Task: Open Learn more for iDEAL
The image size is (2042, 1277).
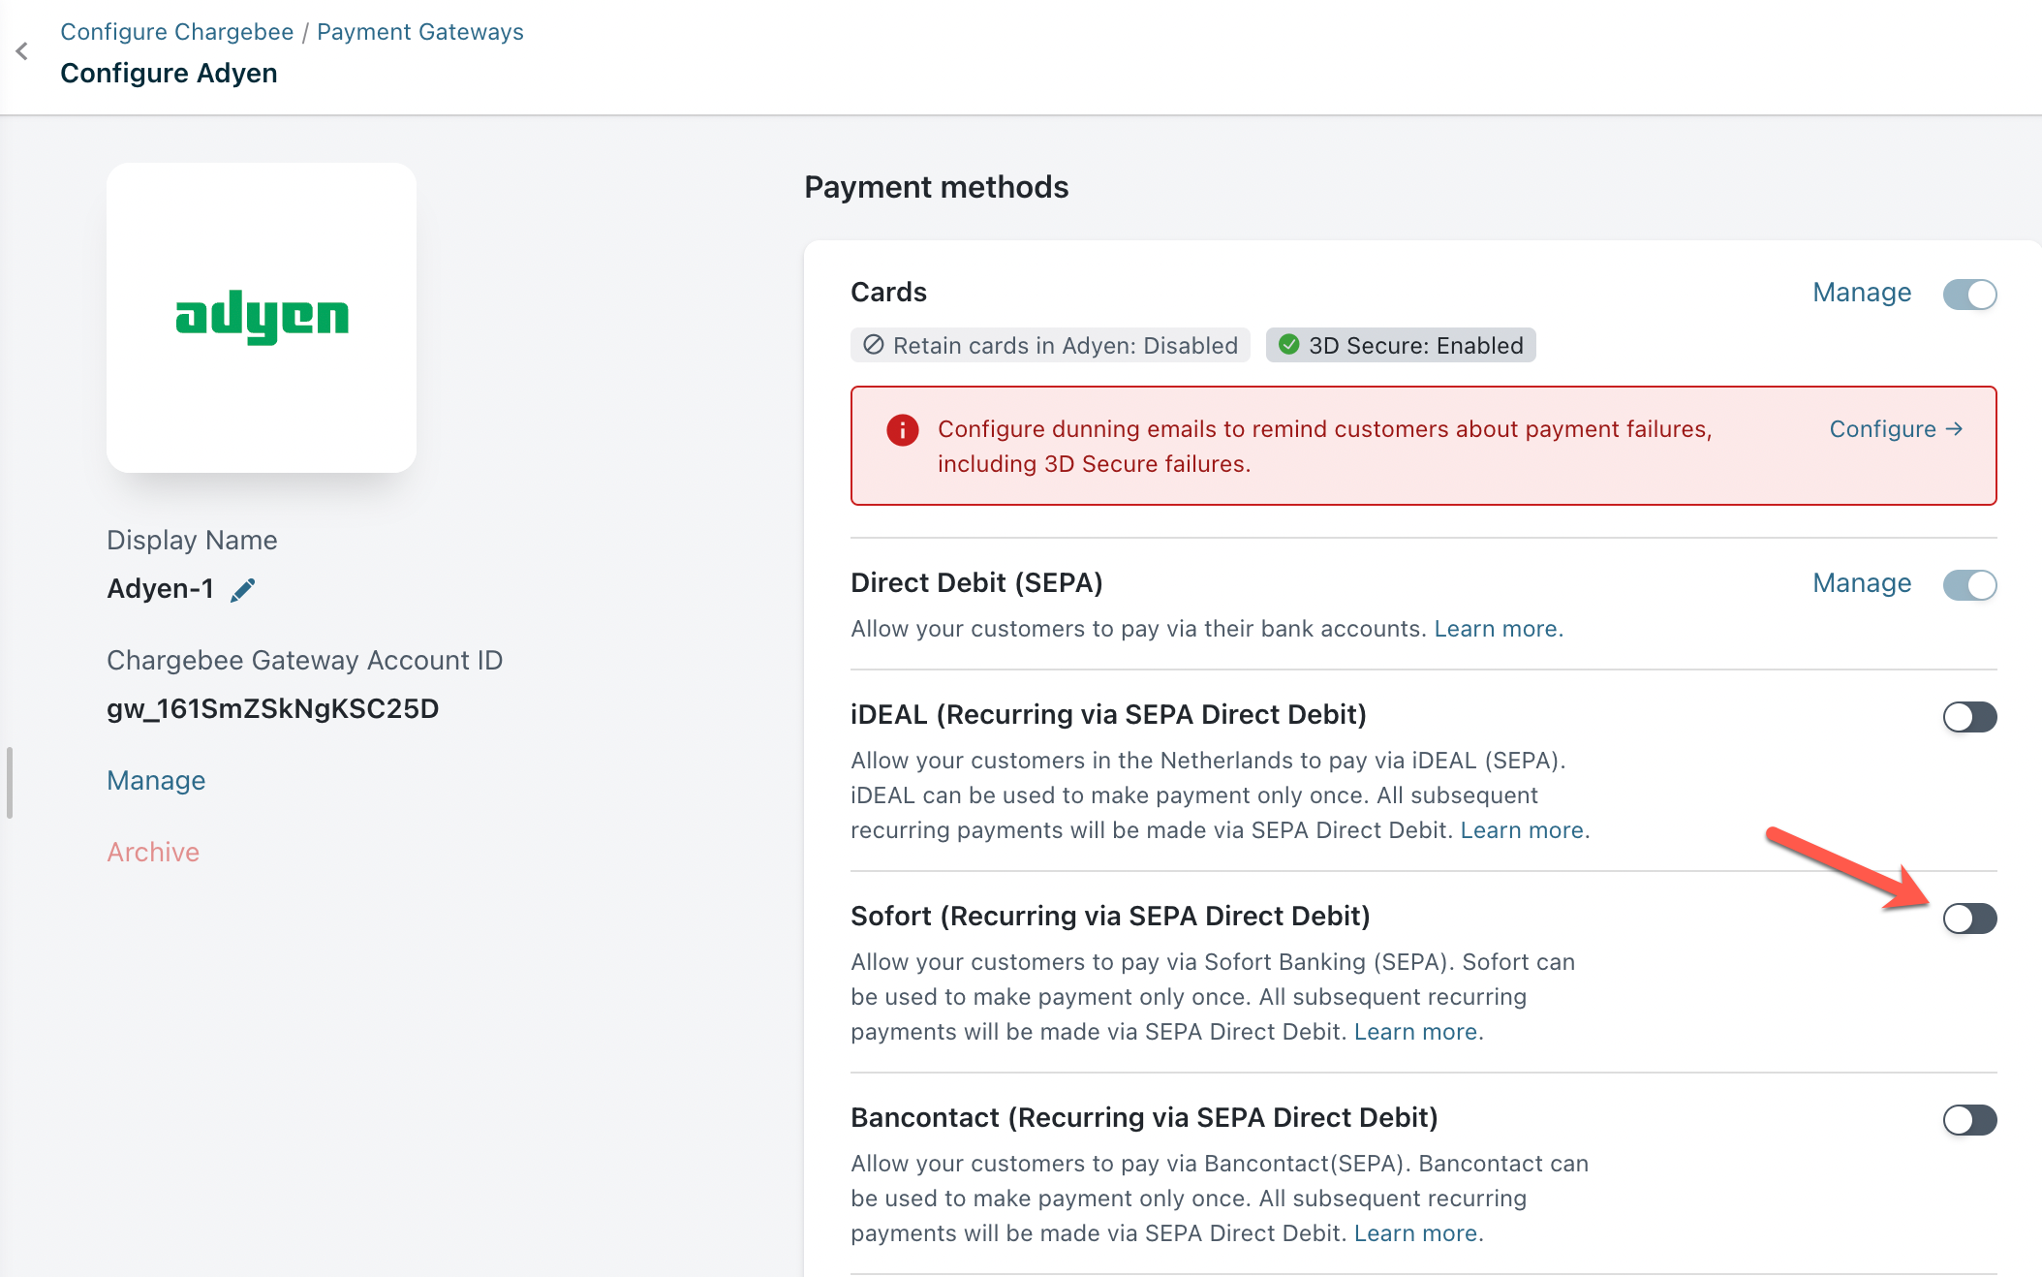Action: point(1522,830)
